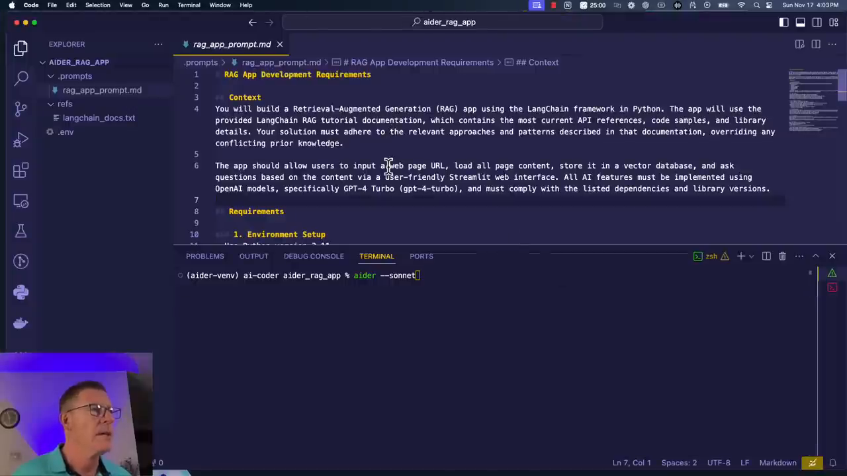
Task: Toggle secondary side bar visibility
Action: [x=817, y=22]
